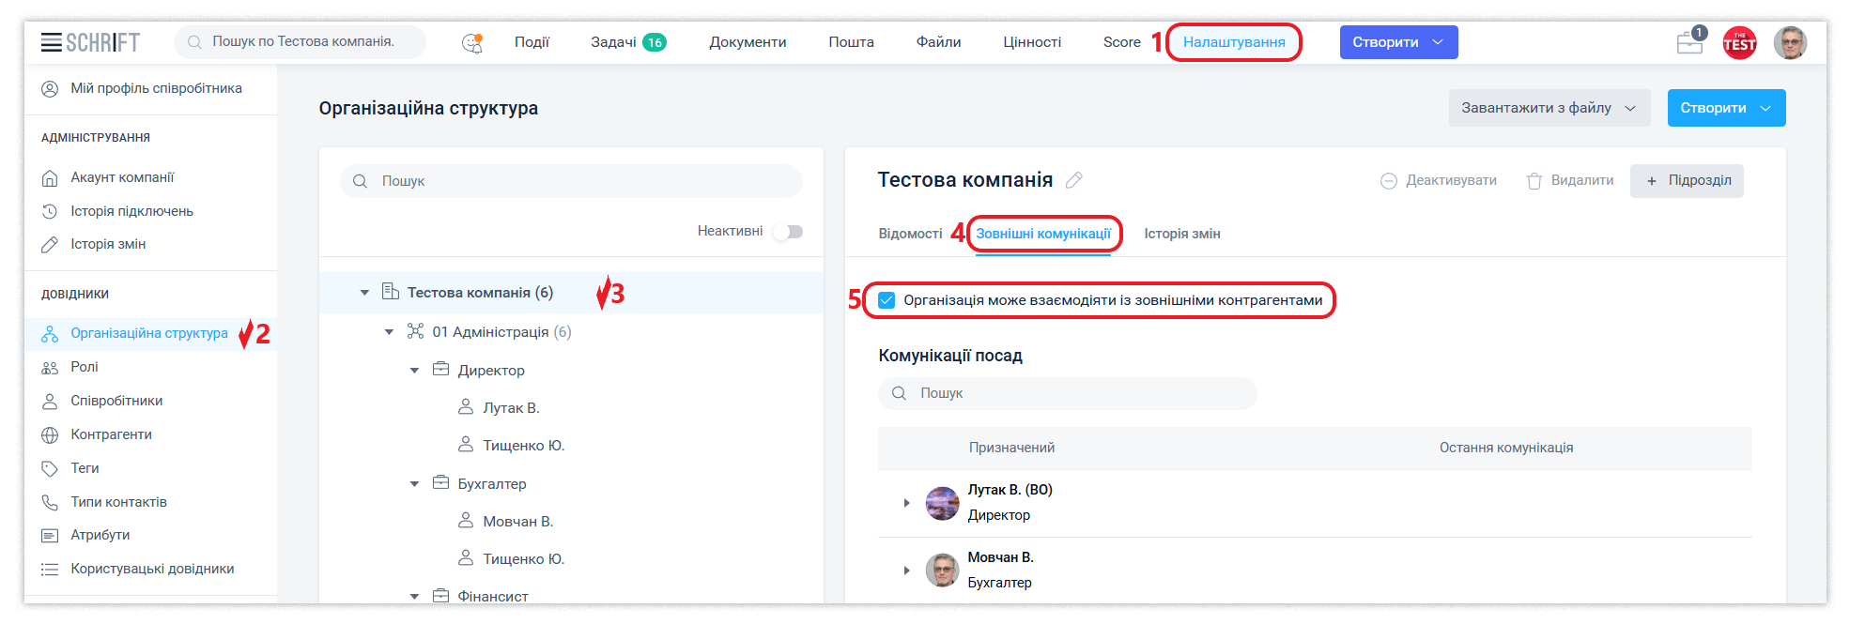Switch to the Історія змін tab
The height and width of the screenshot is (624, 1850).
[1181, 234]
